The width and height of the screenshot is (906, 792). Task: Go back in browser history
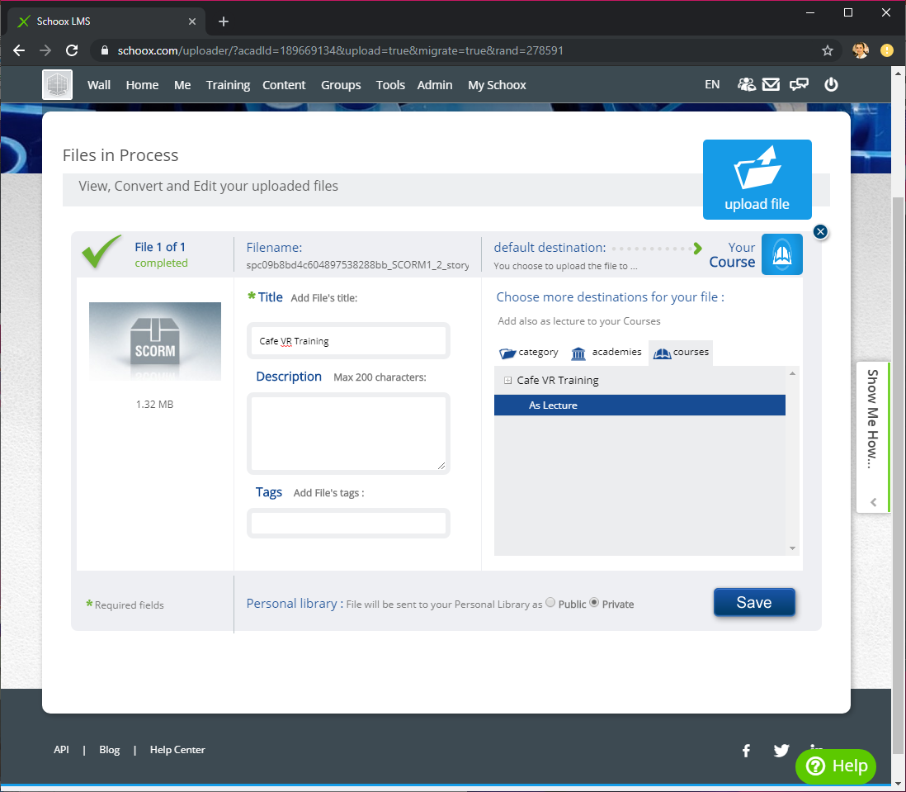point(19,50)
